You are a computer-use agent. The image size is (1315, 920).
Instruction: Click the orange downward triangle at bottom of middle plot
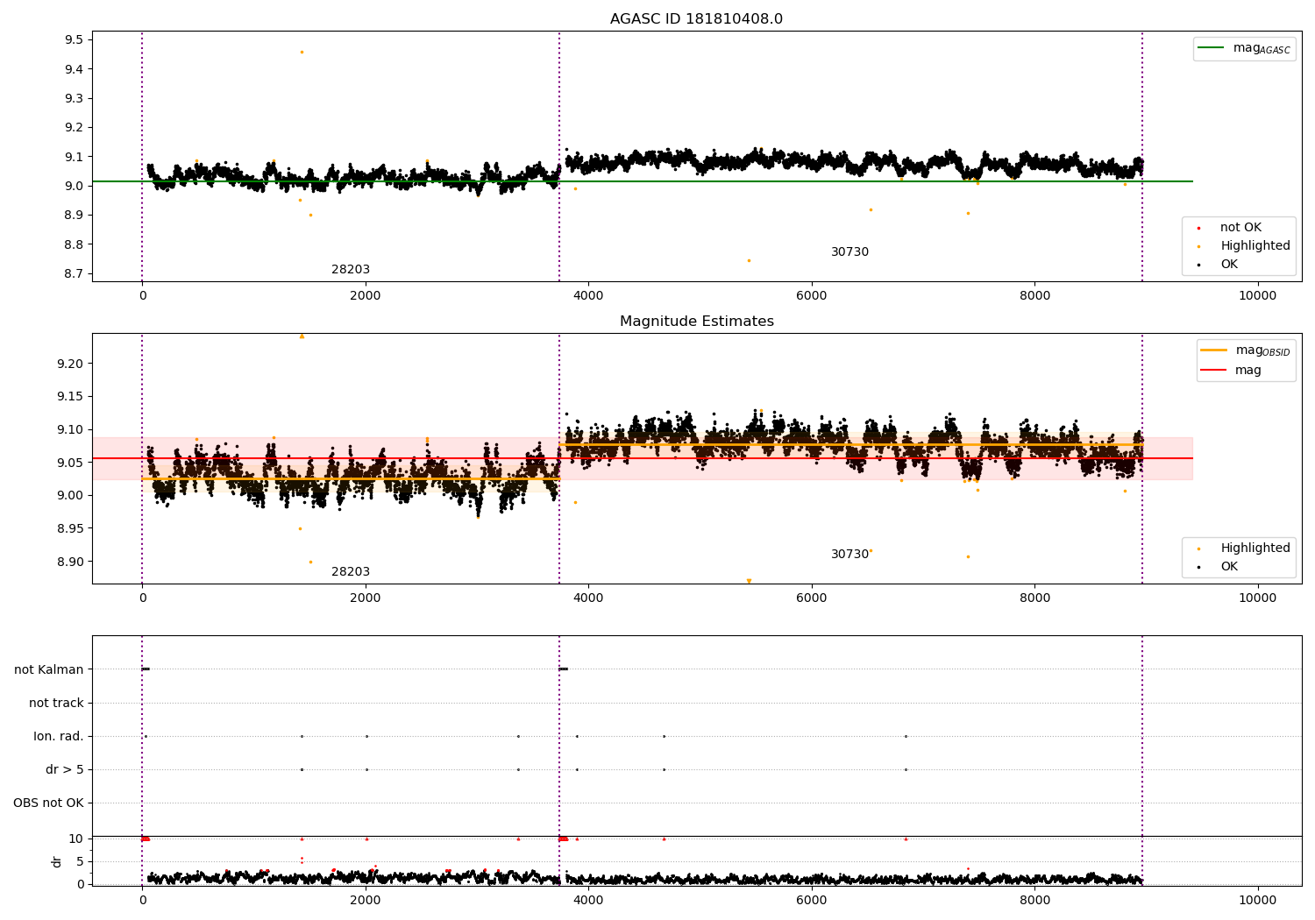749,581
